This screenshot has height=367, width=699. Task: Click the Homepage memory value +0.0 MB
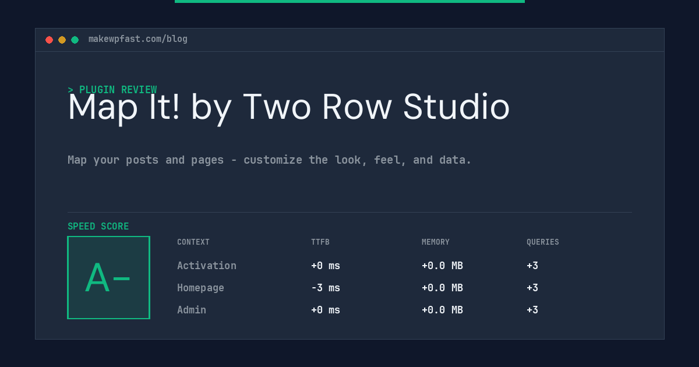[442, 288]
